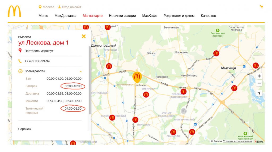Viewport: 272px width, 152px height.
Task: Collapse the Время работы hours section
Action: point(81,71)
